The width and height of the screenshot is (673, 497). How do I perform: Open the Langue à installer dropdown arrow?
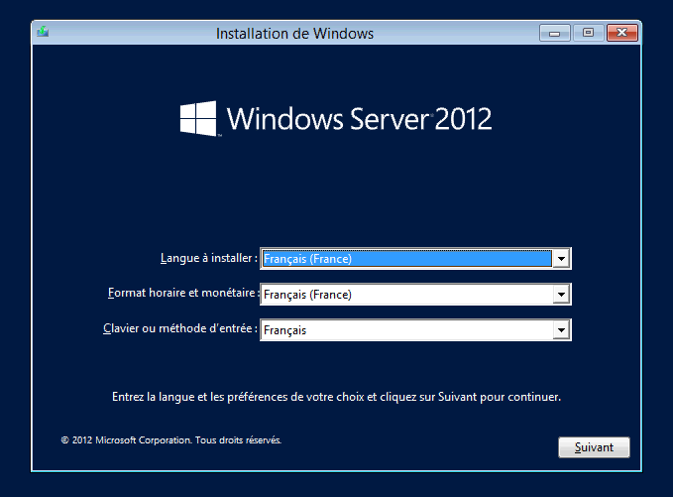click(x=561, y=259)
